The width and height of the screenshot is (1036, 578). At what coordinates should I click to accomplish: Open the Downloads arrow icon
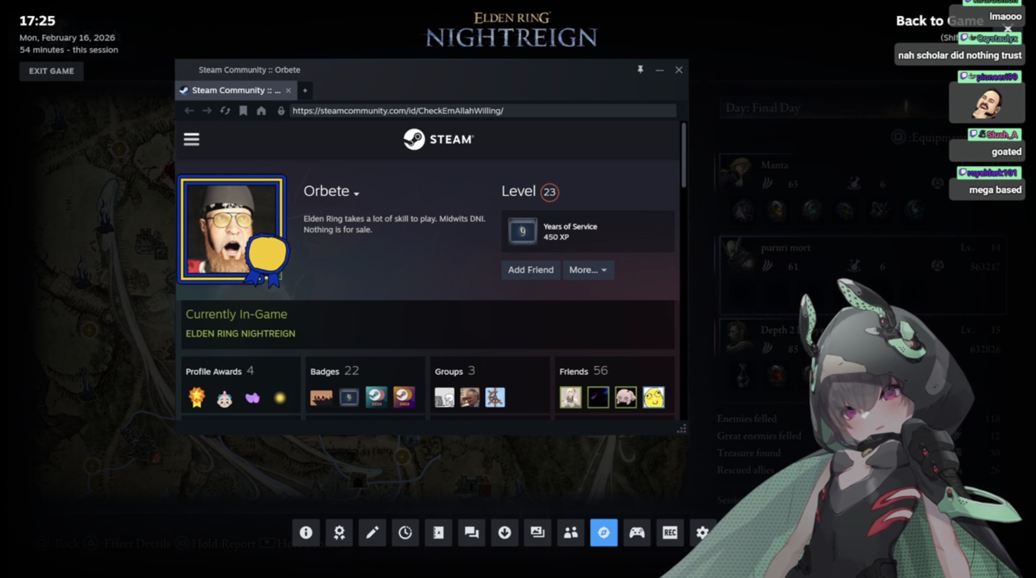tap(505, 533)
